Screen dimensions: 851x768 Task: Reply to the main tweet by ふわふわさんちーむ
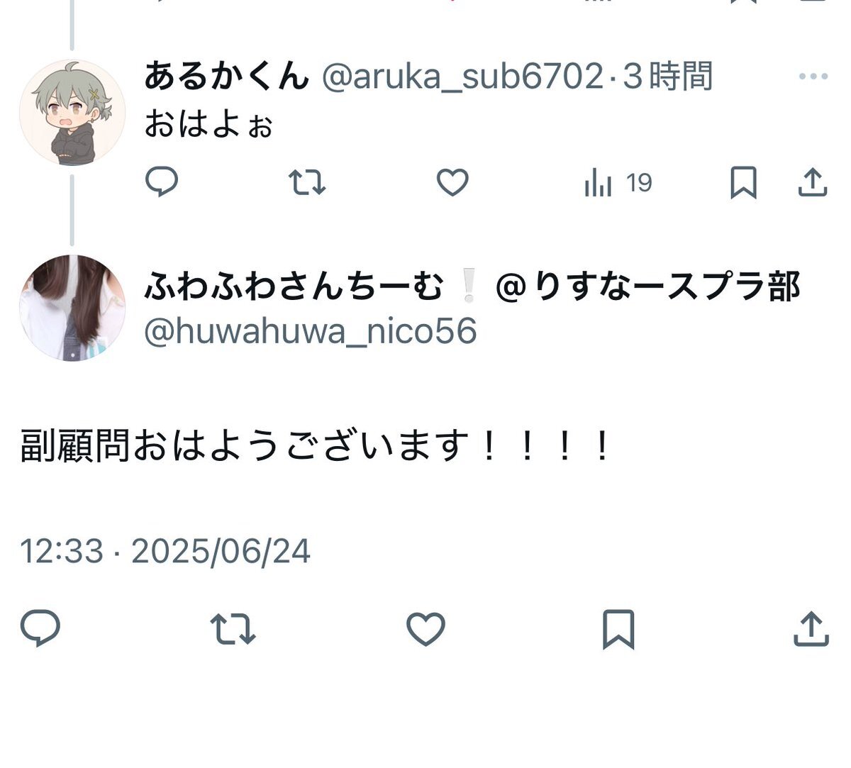(40, 628)
